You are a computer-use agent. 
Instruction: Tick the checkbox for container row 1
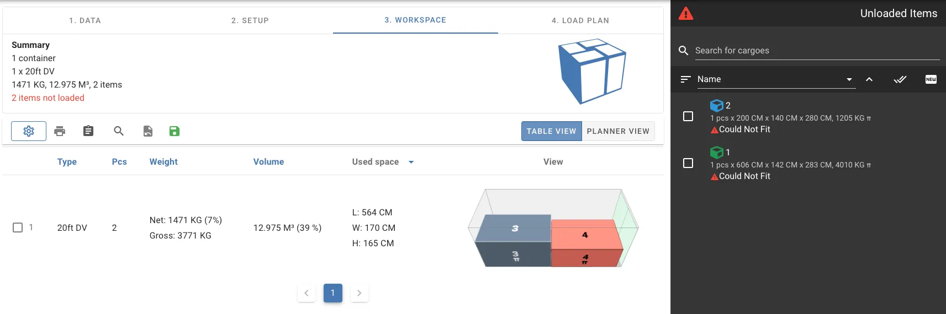(x=18, y=228)
